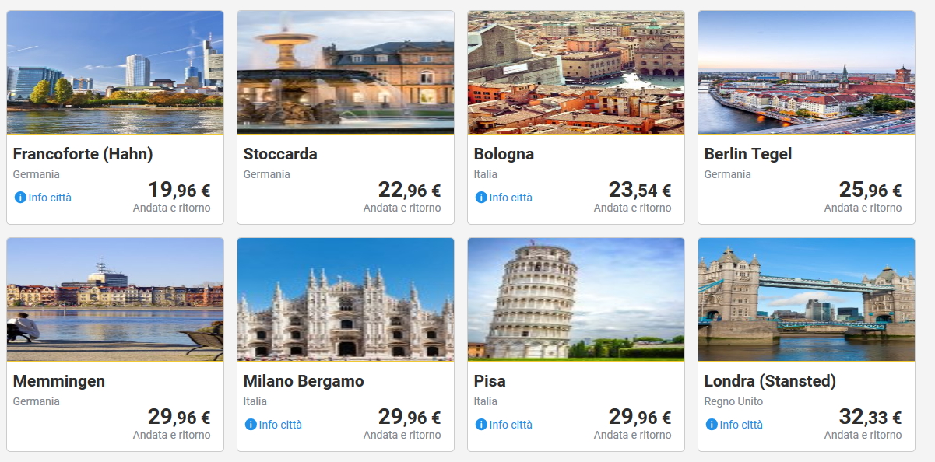Image resolution: width=935 pixels, height=462 pixels.
Task: Choose the 19,96 € Francoforte fare
Action: click(x=179, y=190)
